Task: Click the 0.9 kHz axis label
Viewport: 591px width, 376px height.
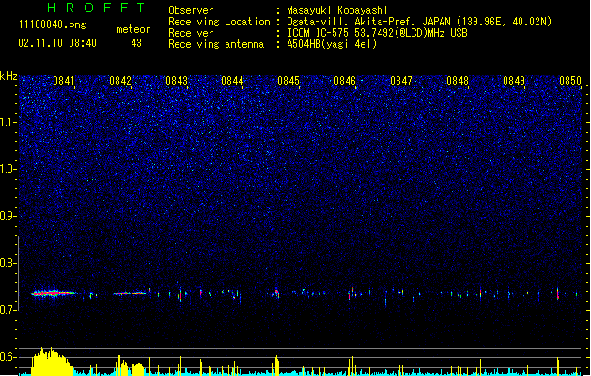Action: (x=8, y=216)
